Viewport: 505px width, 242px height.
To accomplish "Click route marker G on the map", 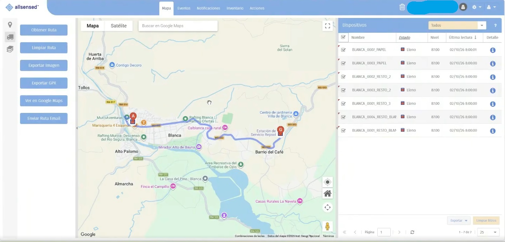I will coord(280,129).
